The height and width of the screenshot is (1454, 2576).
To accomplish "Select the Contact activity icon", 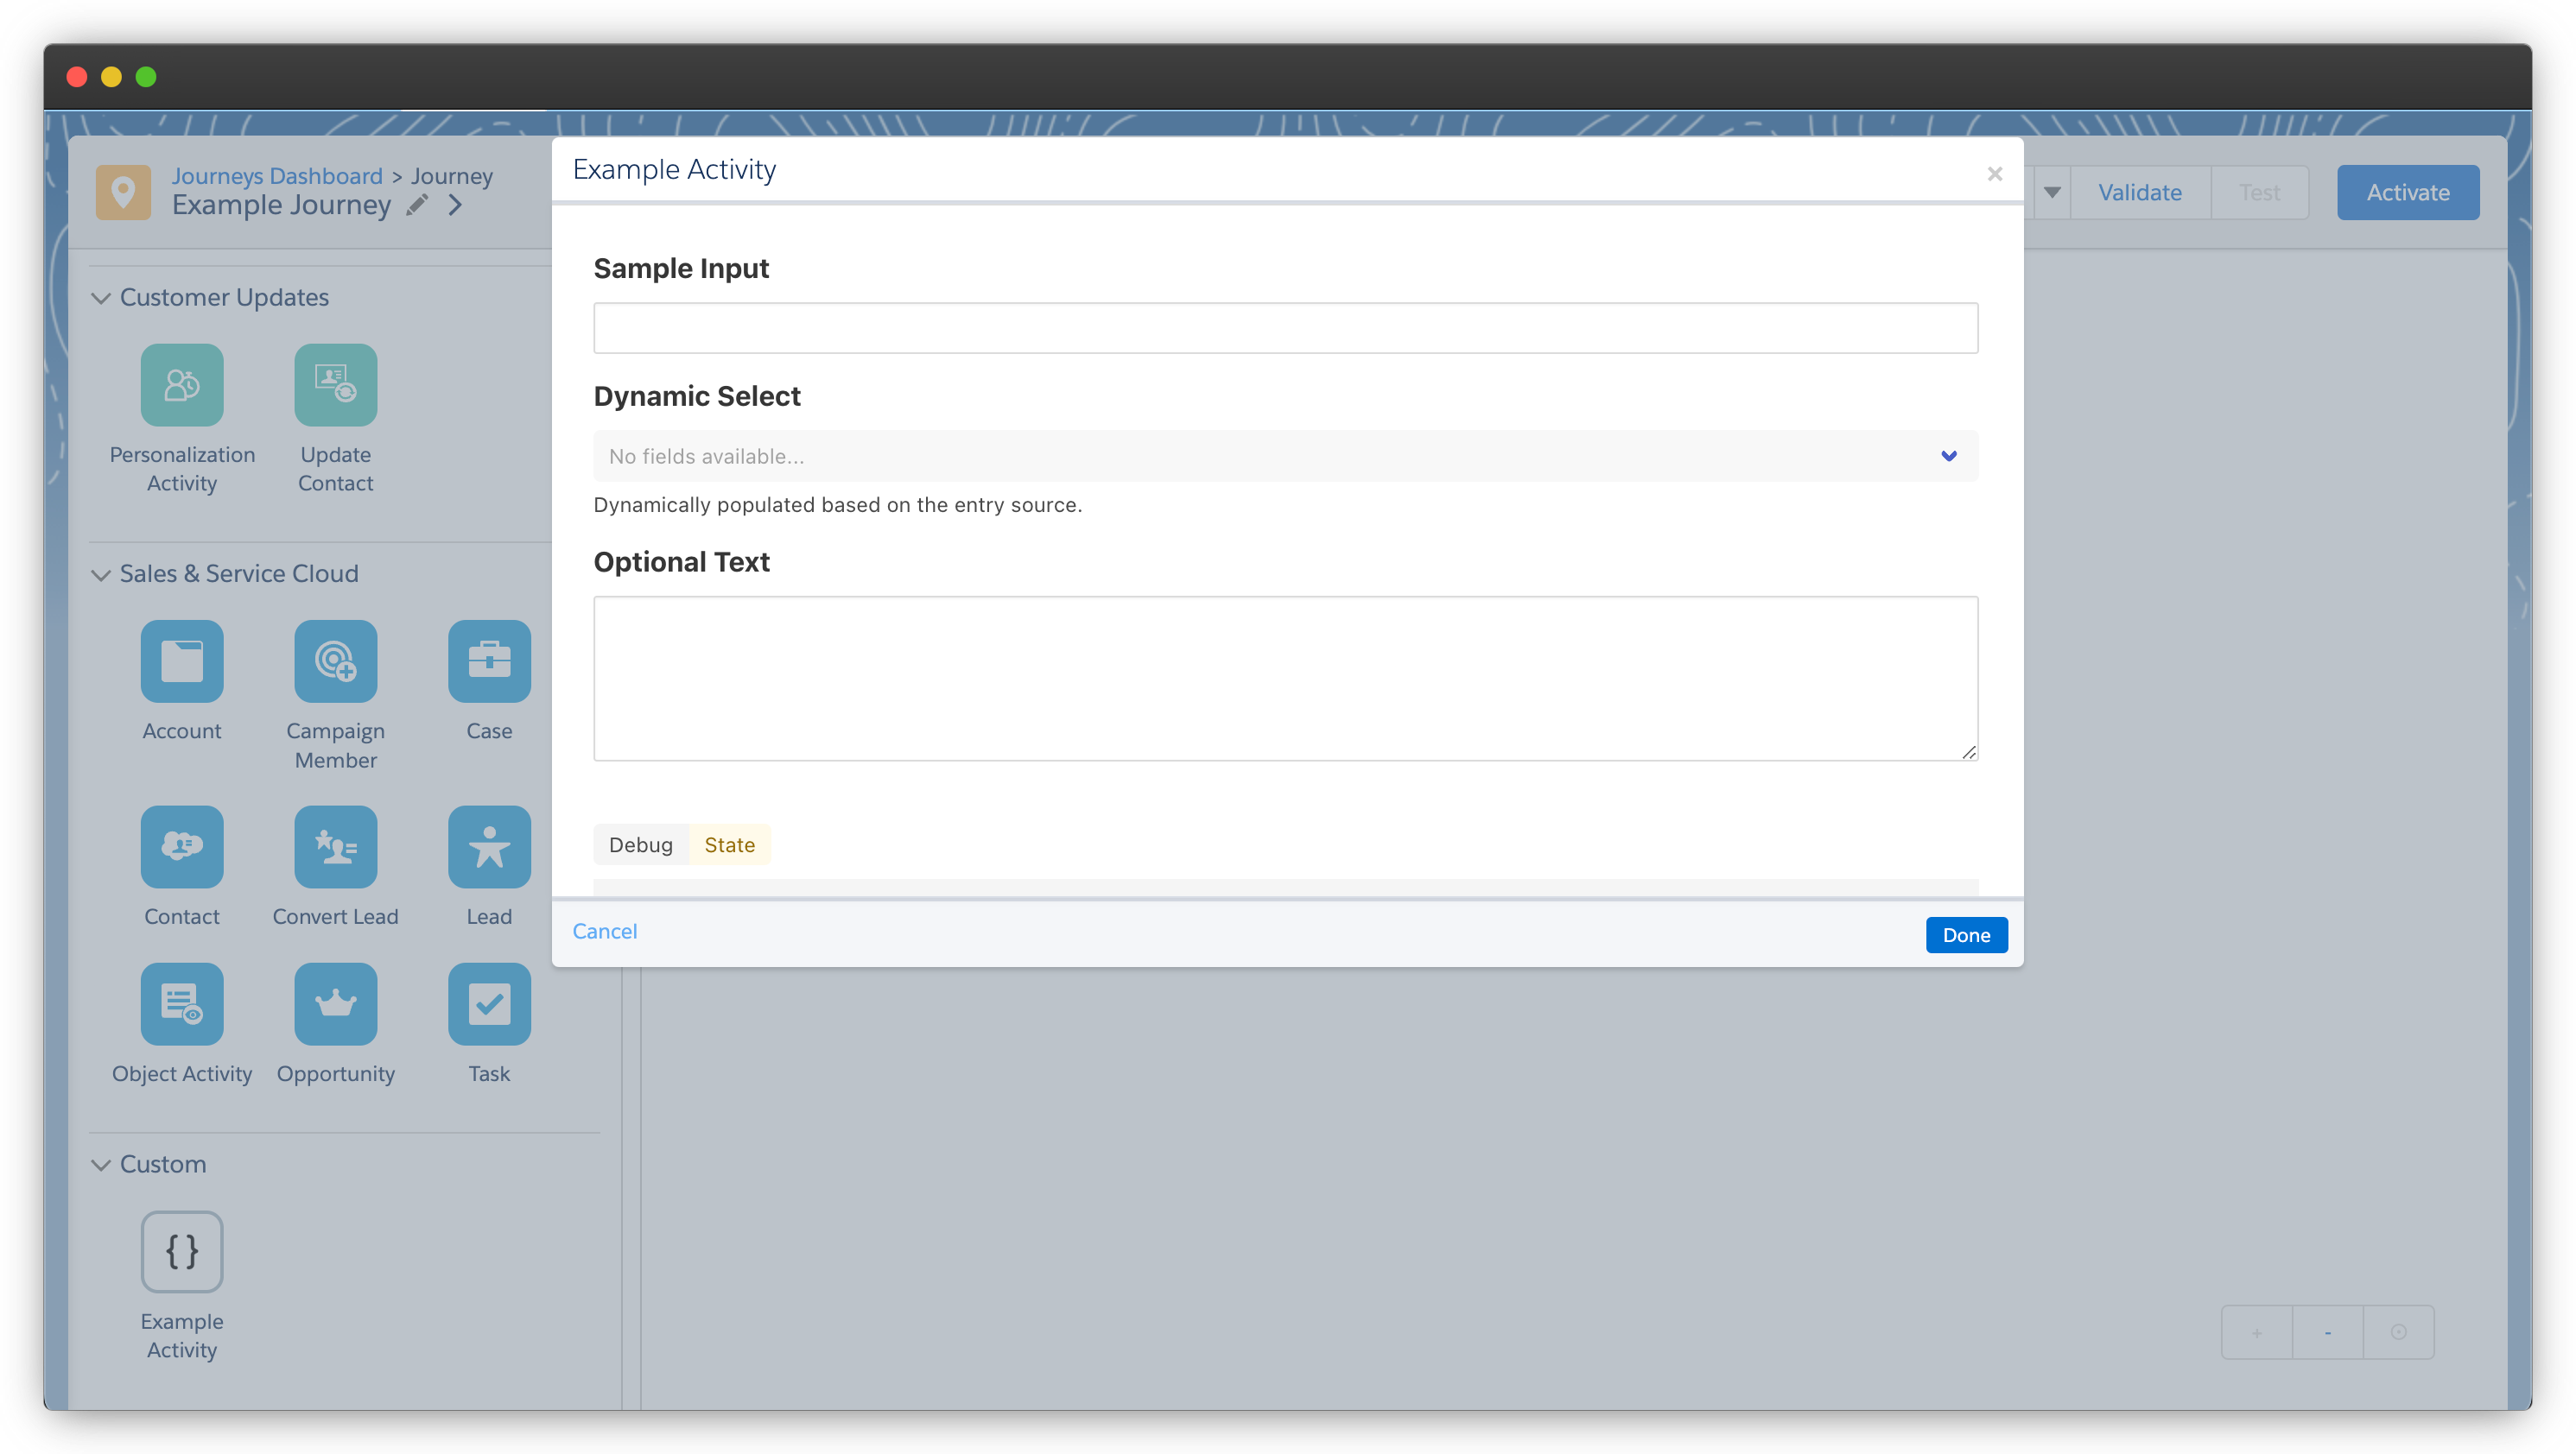I will 181,846.
